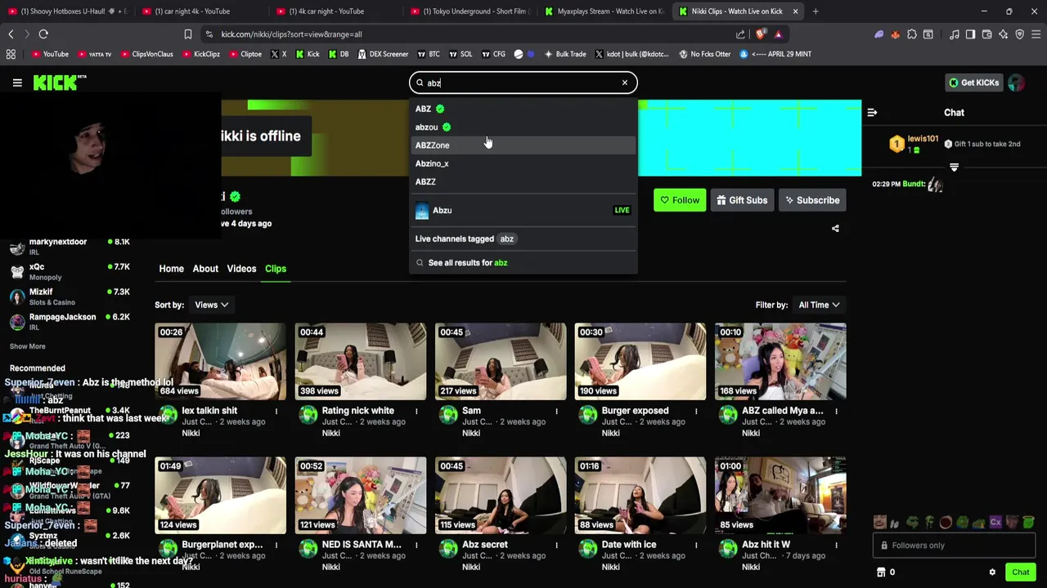
Task: Select ABZZ search suggestion
Action: [523, 181]
